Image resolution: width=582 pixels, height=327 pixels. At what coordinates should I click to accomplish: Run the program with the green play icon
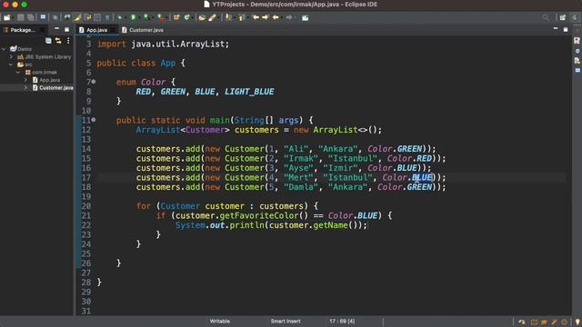coord(134,17)
